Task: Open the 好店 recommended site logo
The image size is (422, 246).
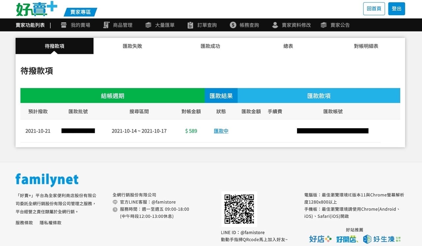Action: (320, 239)
